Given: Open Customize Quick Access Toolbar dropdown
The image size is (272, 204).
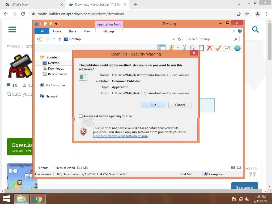Looking at the screenshot, I should pos(56,24).
